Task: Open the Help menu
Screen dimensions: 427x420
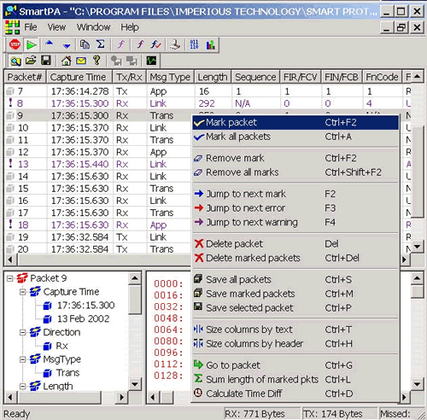Action: point(130,27)
